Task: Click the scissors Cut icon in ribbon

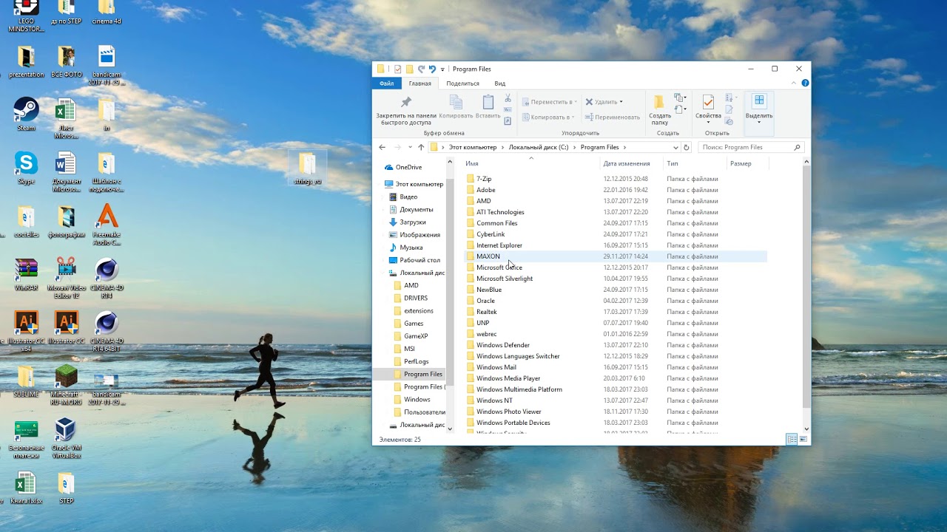Action: pyautogui.click(x=508, y=98)
